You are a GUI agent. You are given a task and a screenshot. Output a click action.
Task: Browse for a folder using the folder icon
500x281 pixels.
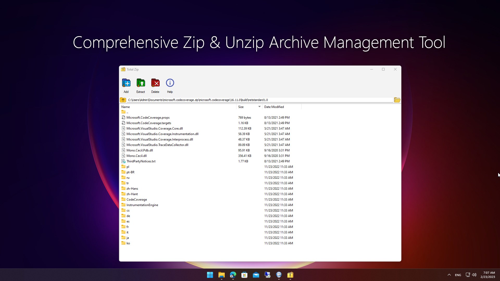pyautogui.click(x=397, y=100)
